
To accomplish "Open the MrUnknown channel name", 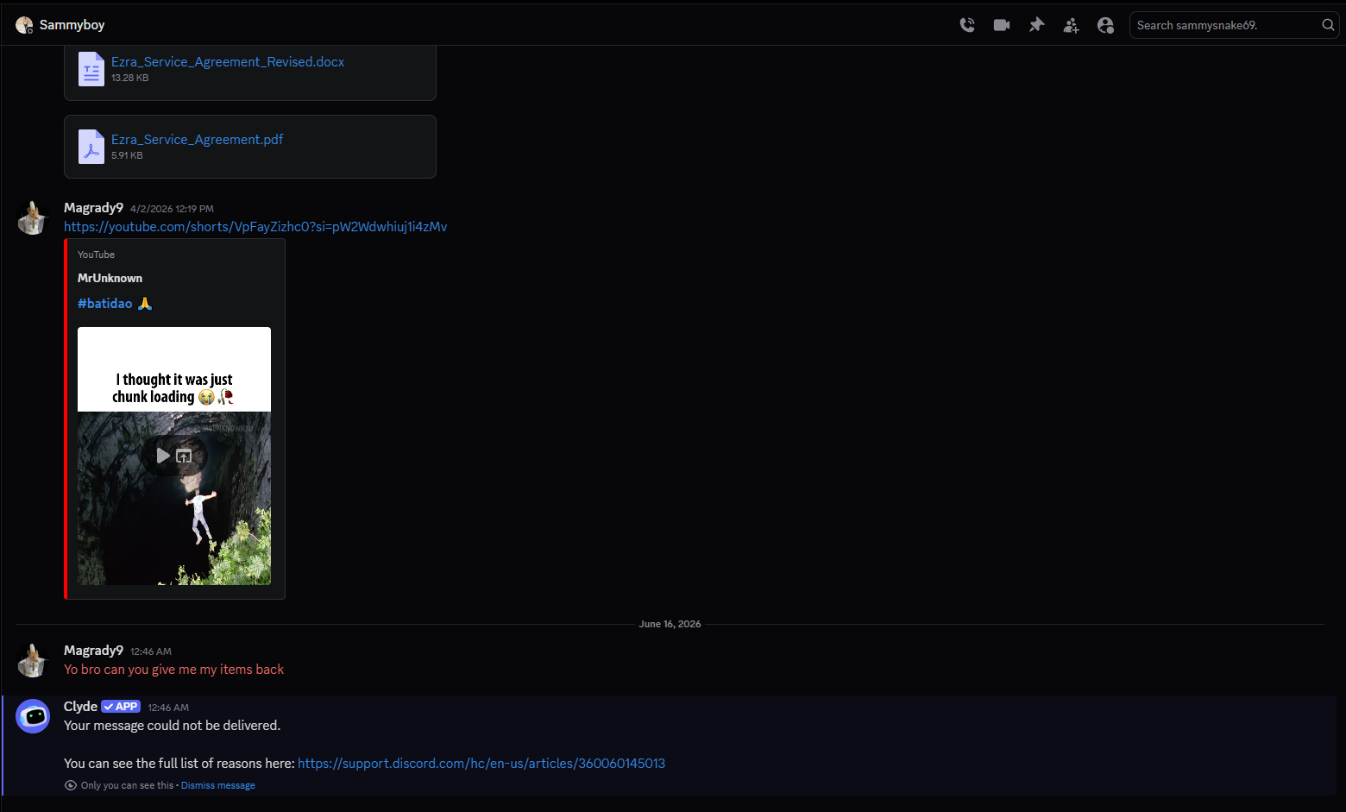I will [110, 278].
